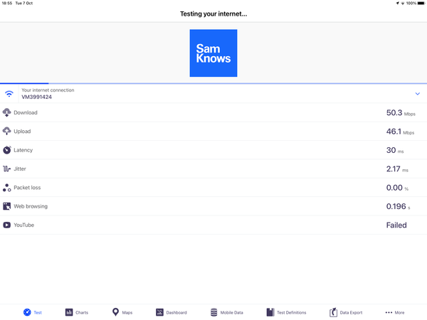Expand the internet connection details chevron
427x320 pixels.
(417, 94)
